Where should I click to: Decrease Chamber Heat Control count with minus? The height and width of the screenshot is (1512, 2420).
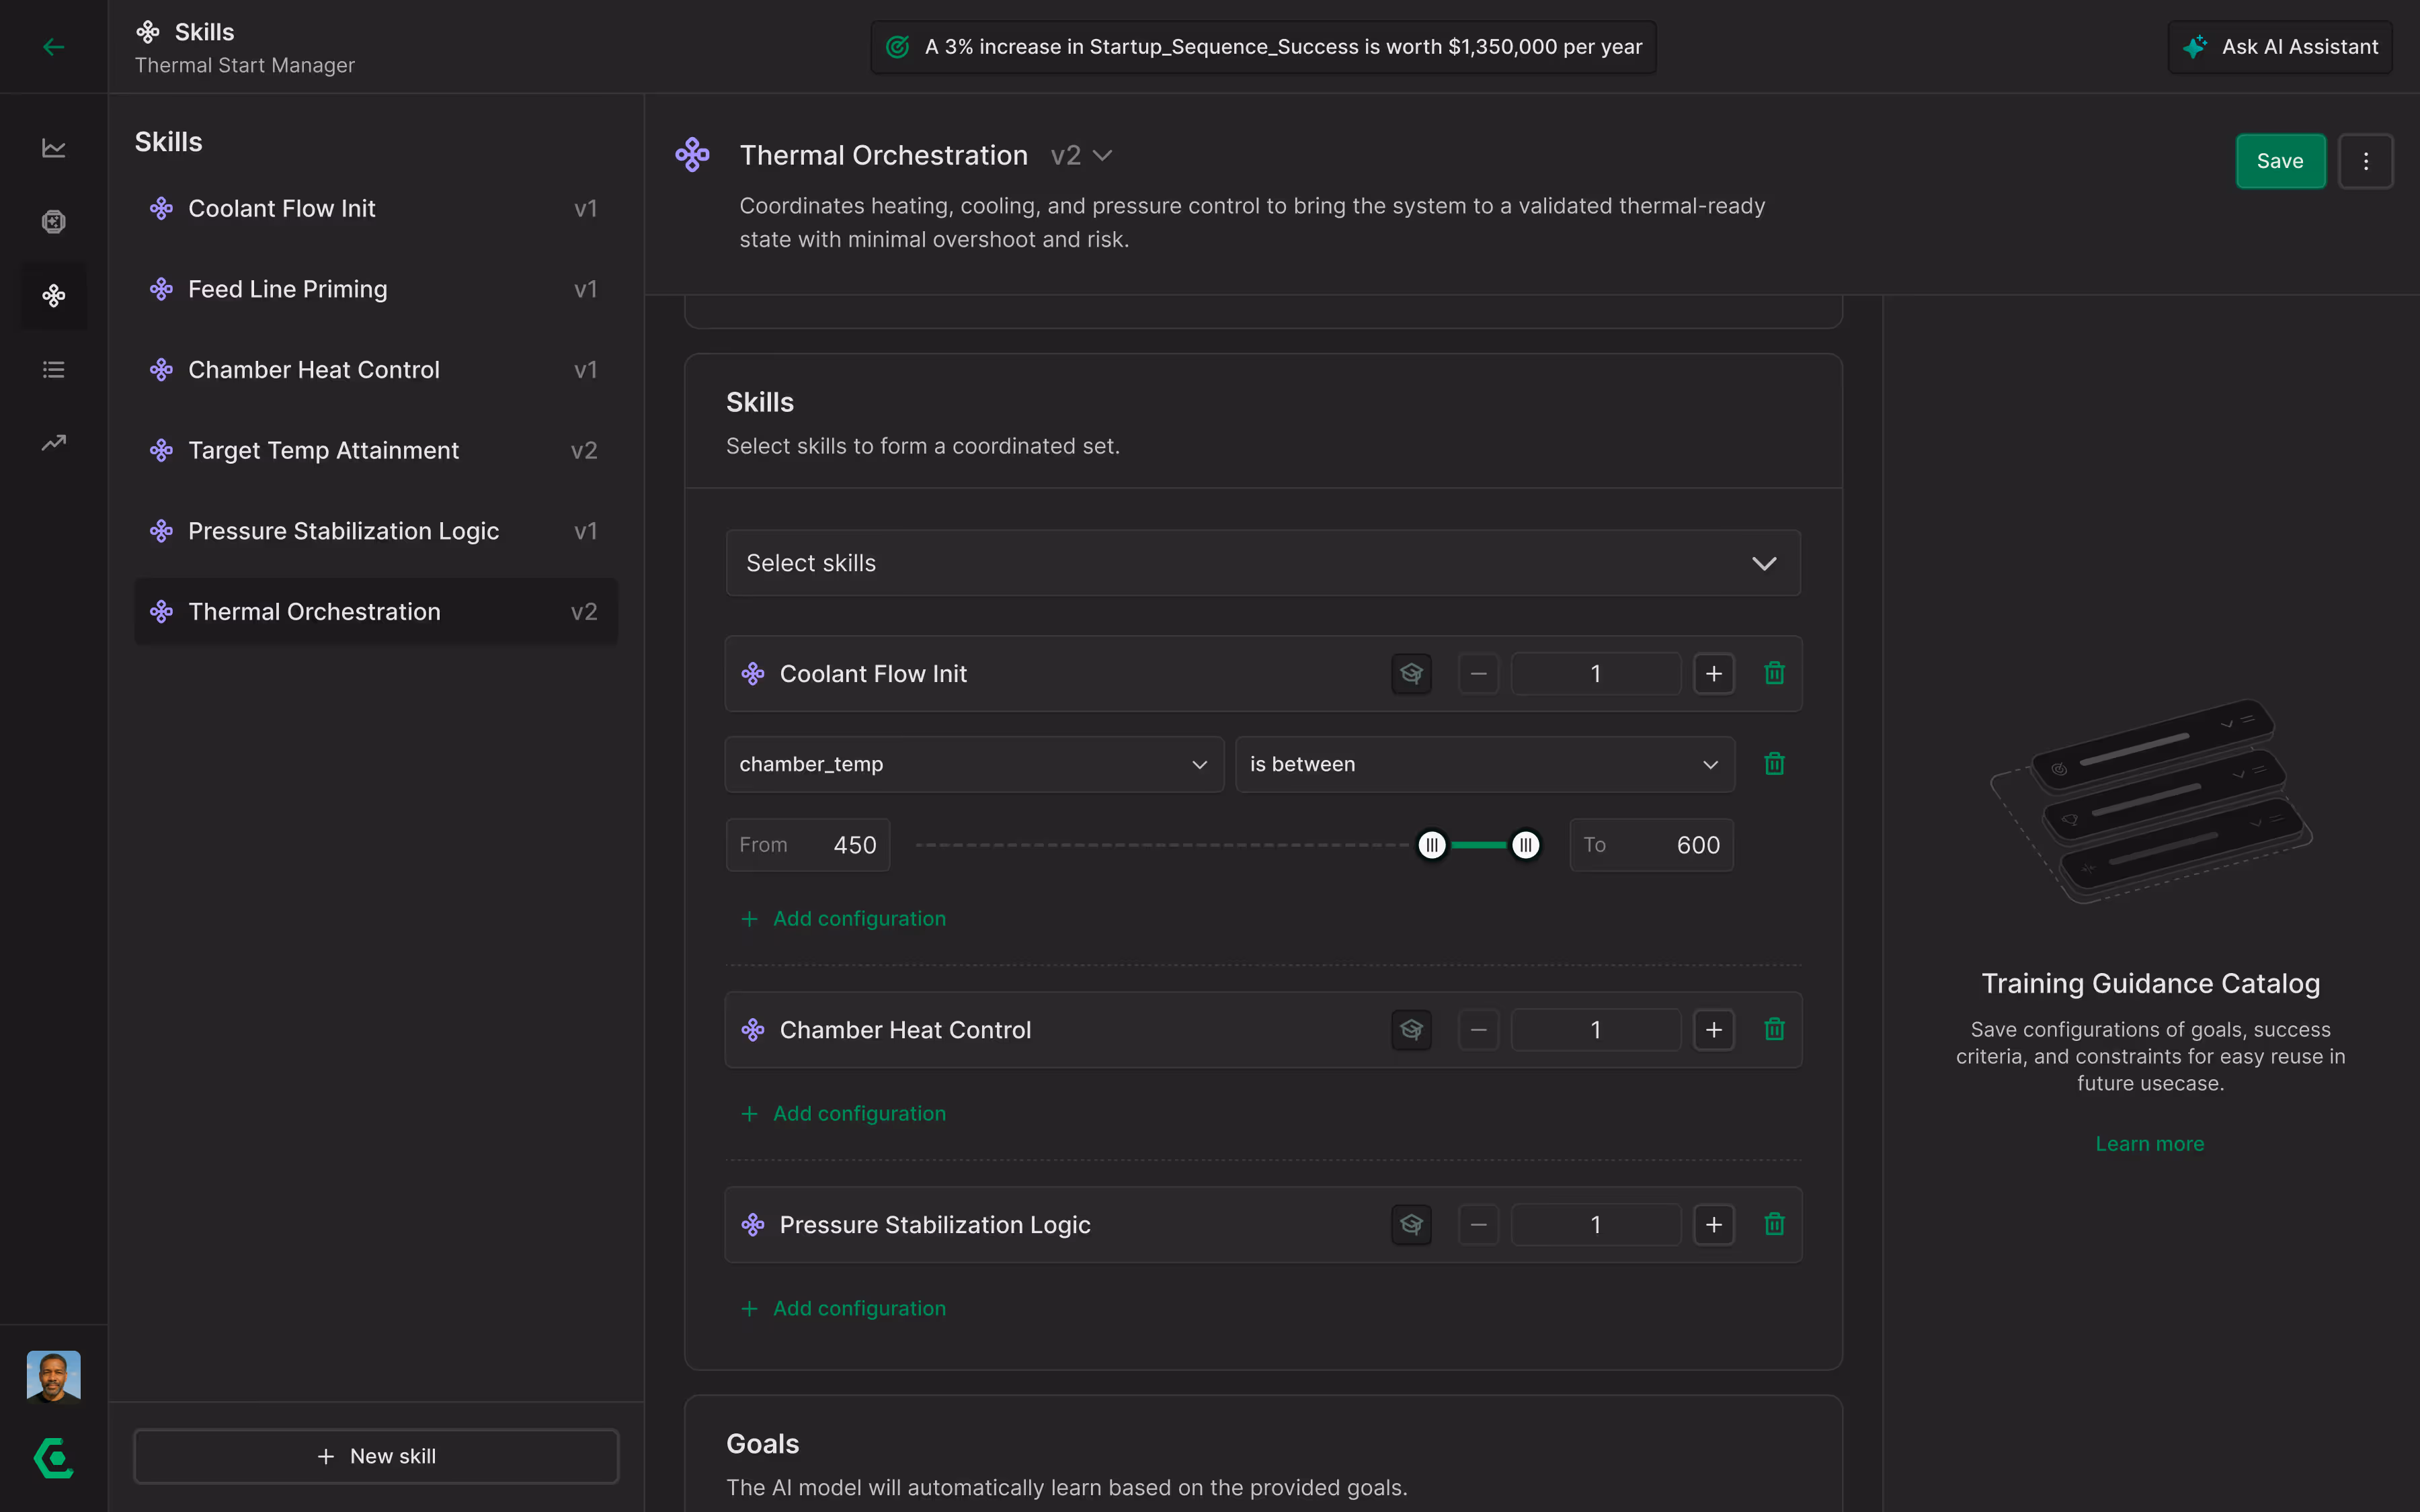[1478, 1029]
